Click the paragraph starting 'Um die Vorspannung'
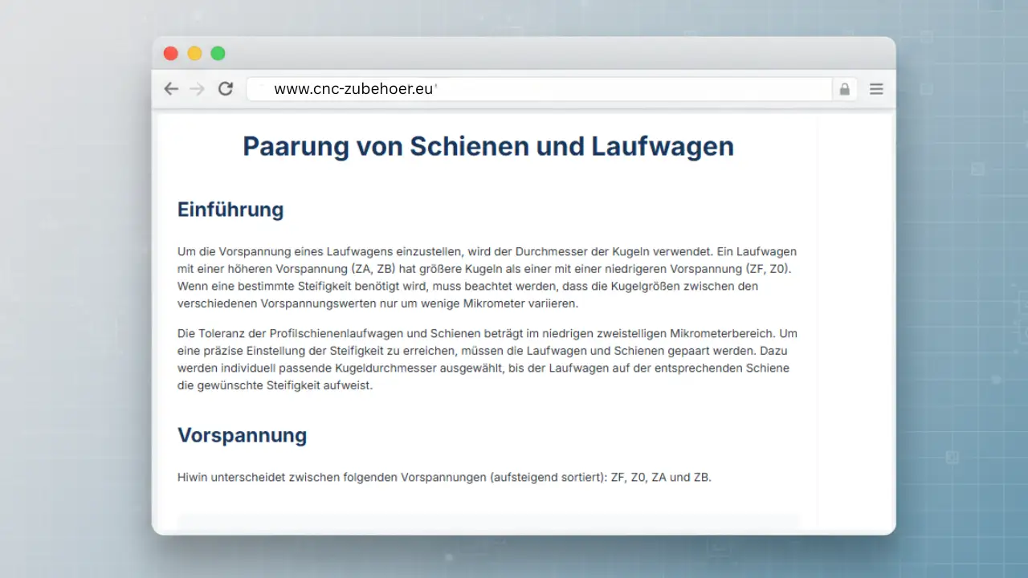 [x=487, y=278]
